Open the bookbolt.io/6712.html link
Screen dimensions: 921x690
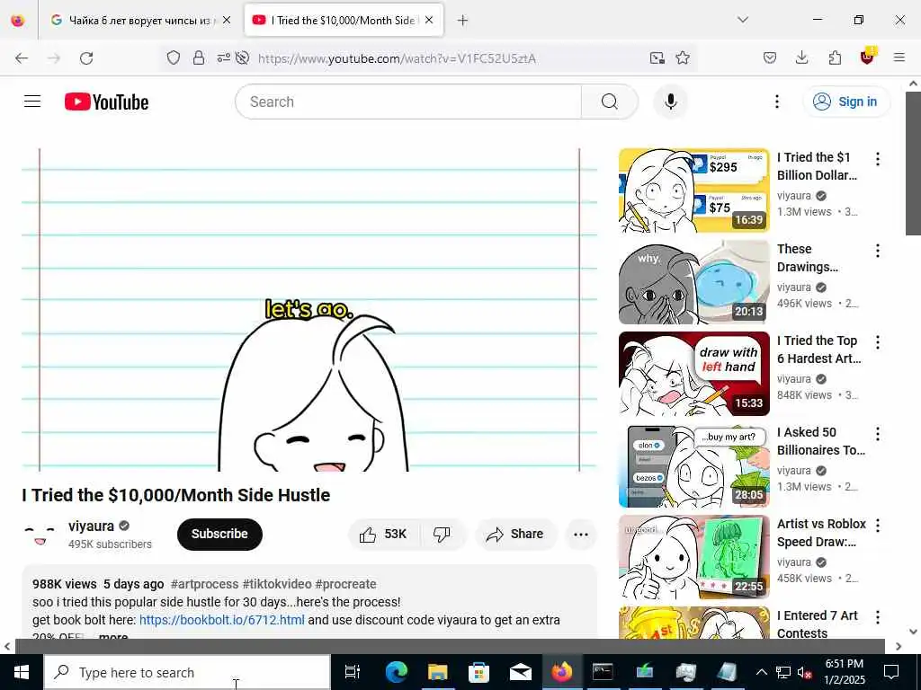click(x=222, y=620)
